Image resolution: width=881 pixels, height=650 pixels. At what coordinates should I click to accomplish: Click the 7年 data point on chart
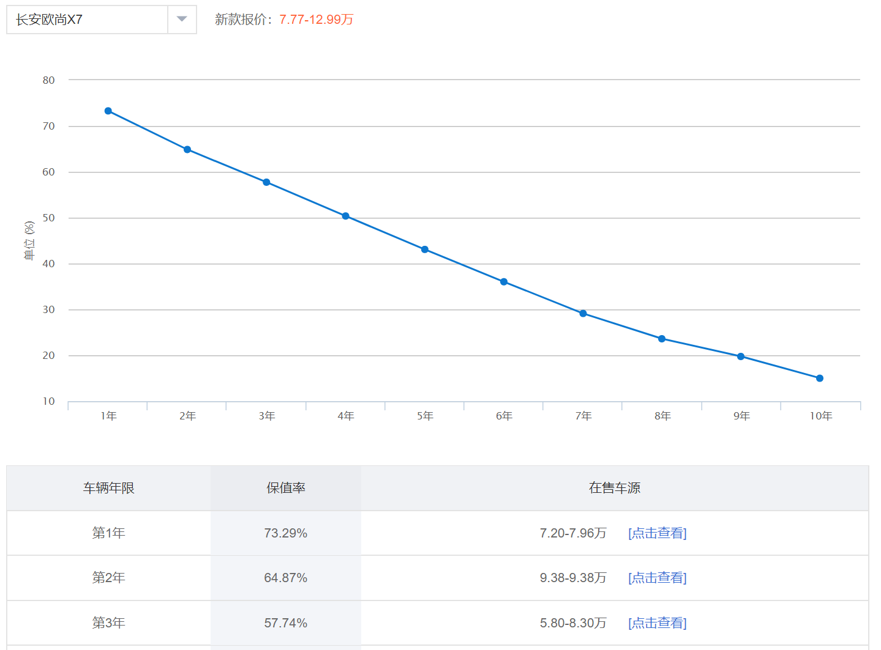583,313
